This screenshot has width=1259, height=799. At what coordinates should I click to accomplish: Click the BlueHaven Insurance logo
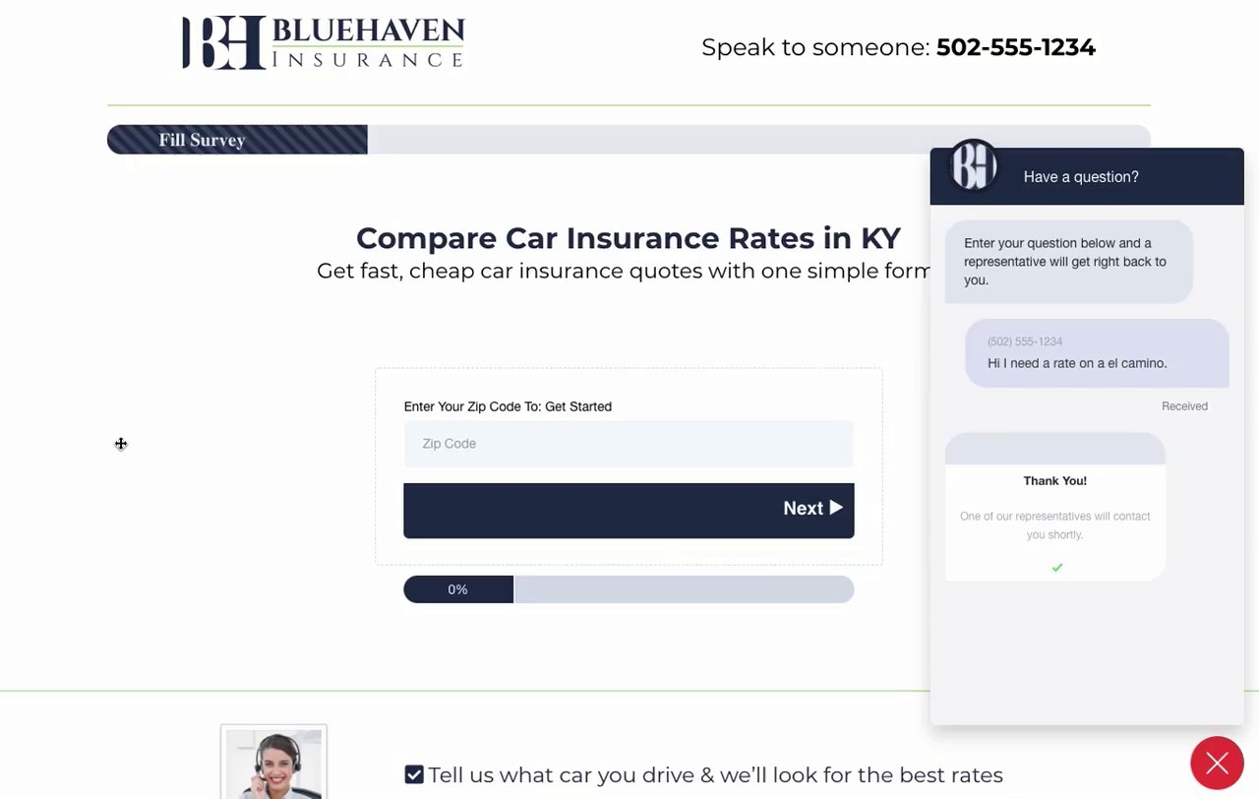tap(323, 43)
